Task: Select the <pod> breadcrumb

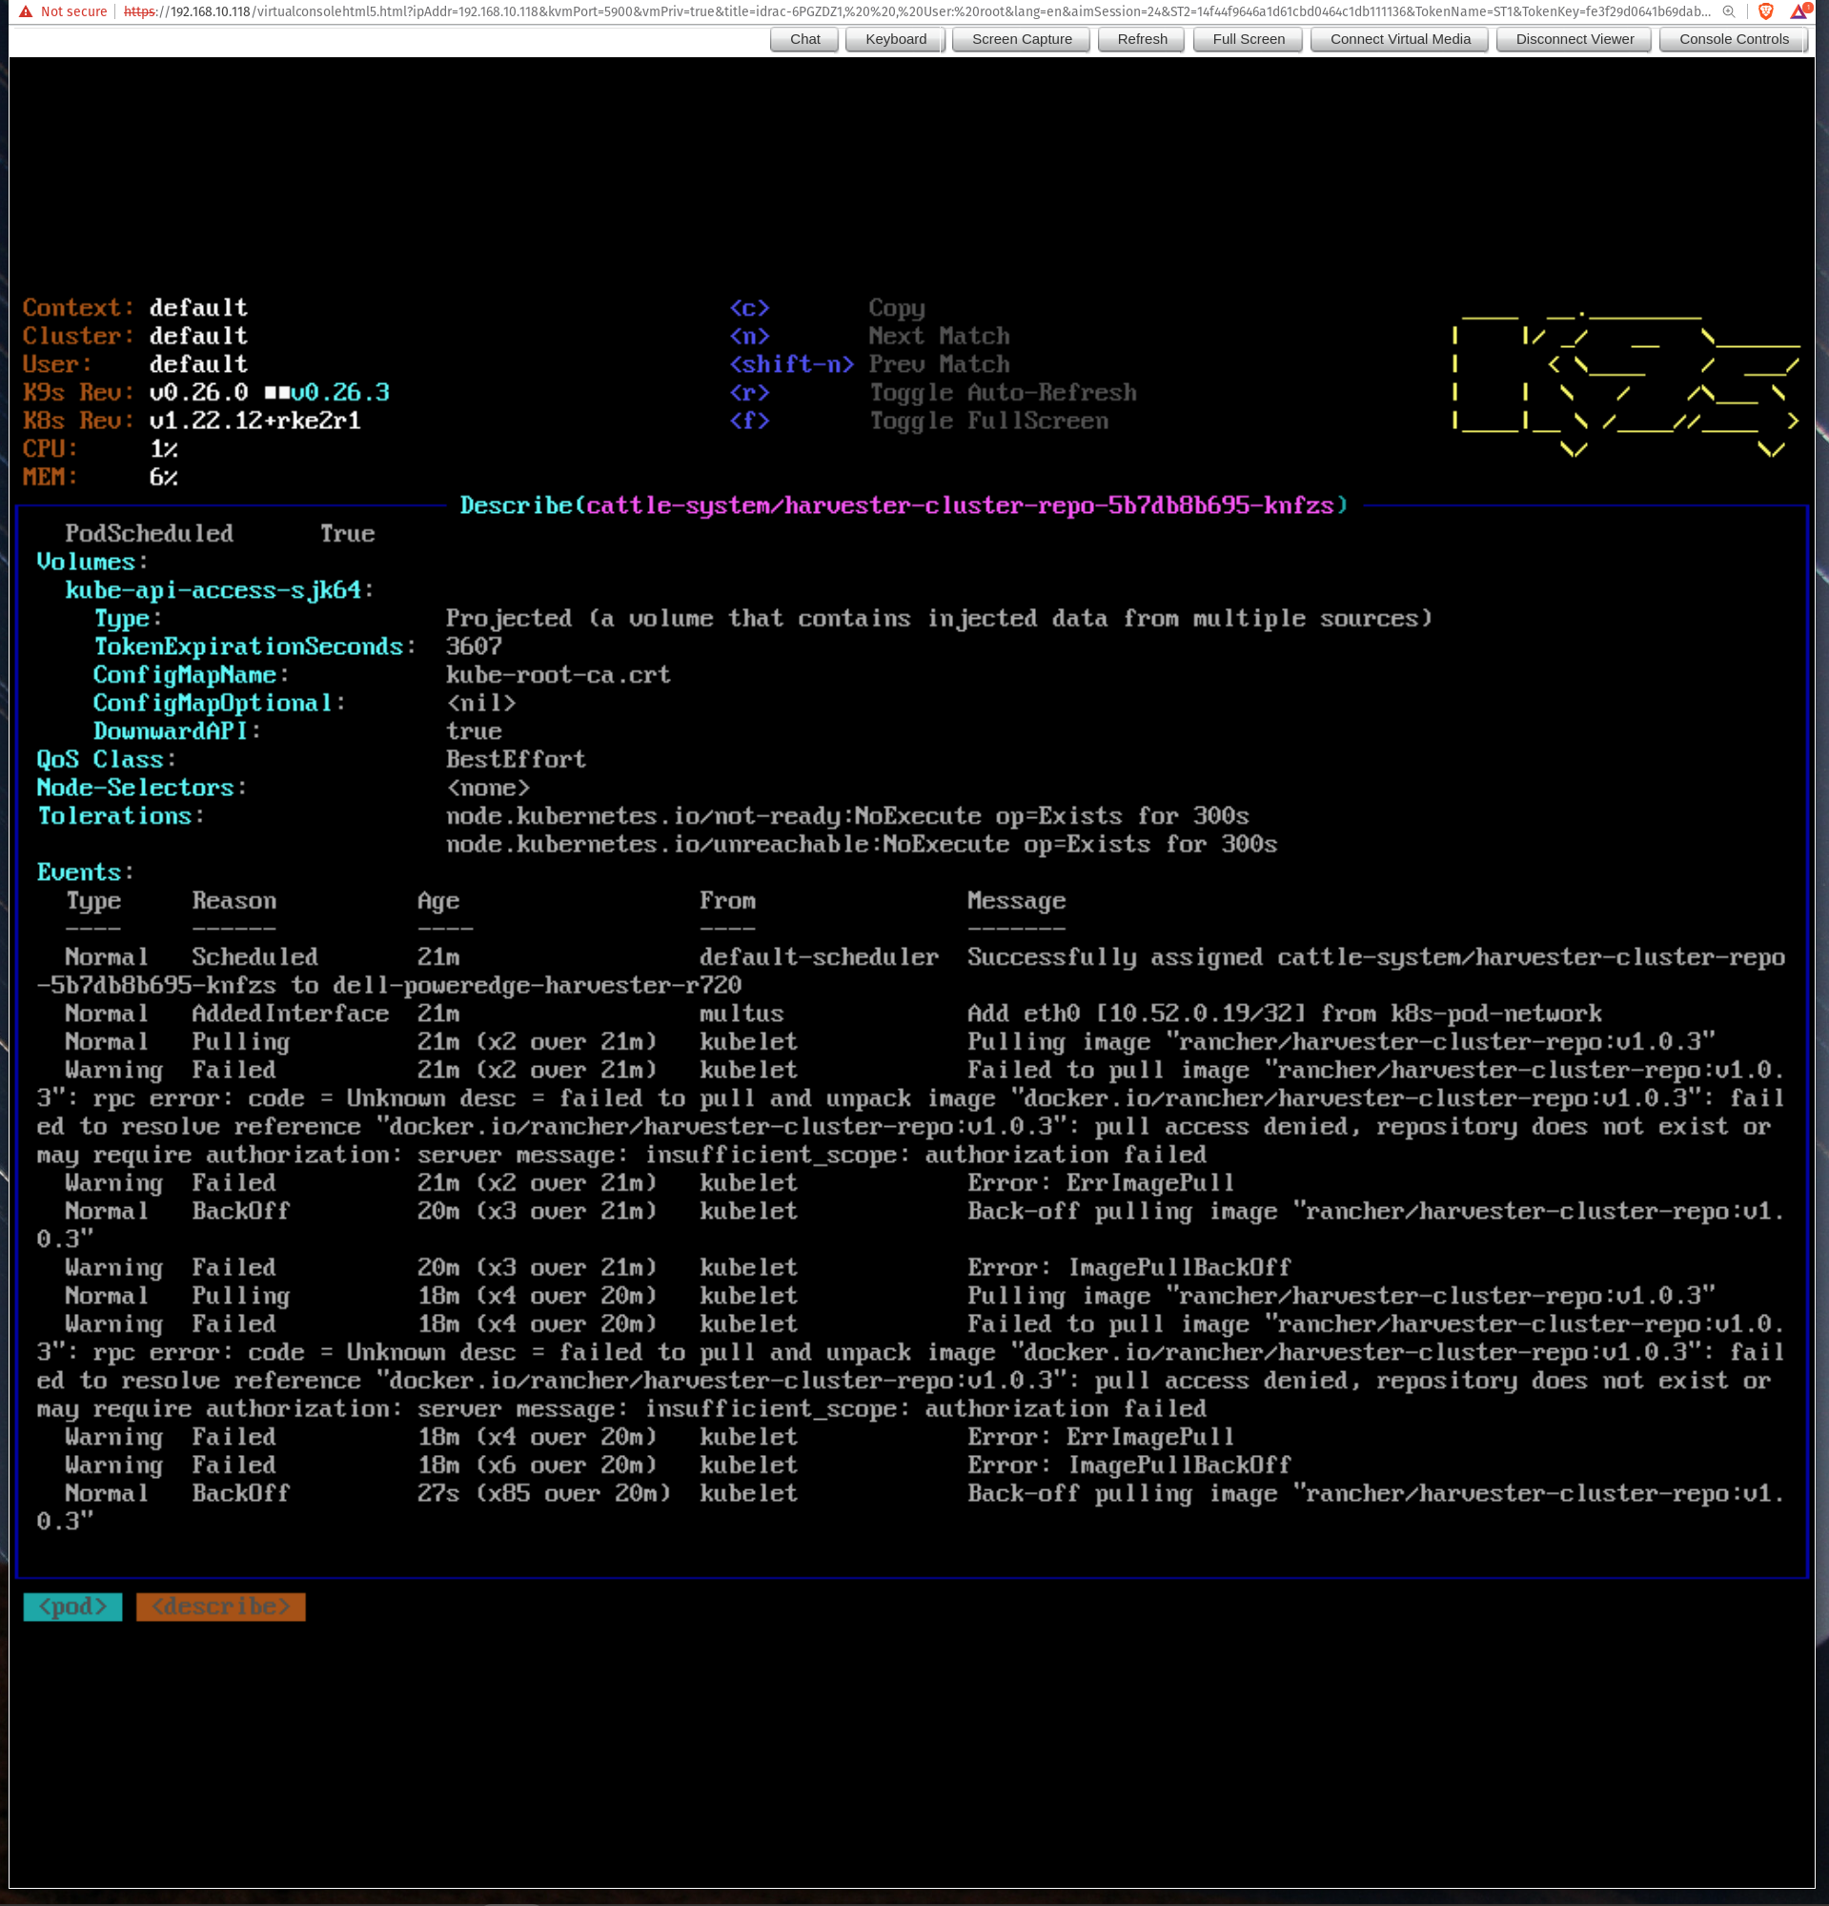Action: [71, 1607]
